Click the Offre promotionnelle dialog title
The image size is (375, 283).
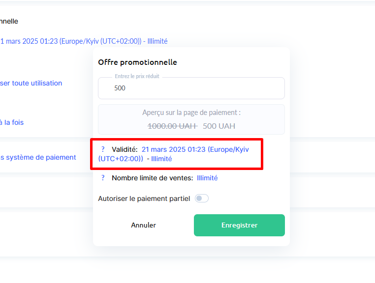pyautogui.click(x=137, y=62)
